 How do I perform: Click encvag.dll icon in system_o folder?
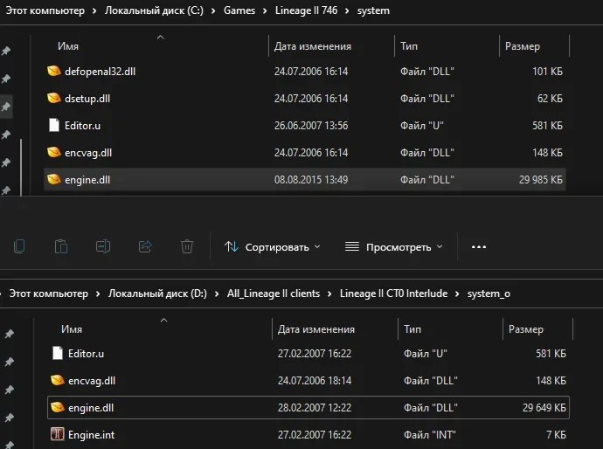[58, 380]
